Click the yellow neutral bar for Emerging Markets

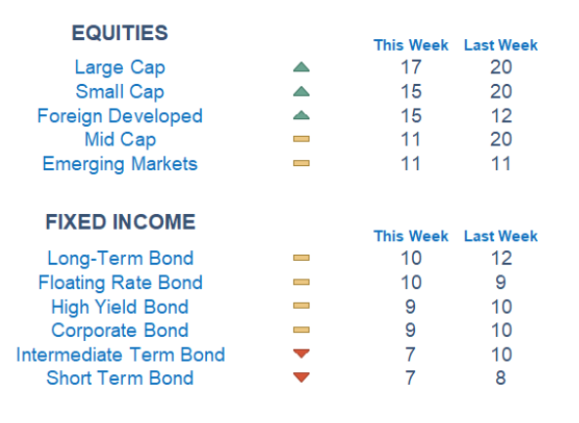coord(301,163)
